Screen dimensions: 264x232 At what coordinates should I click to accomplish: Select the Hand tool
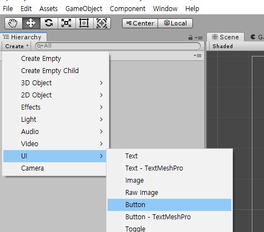[13, 23]
